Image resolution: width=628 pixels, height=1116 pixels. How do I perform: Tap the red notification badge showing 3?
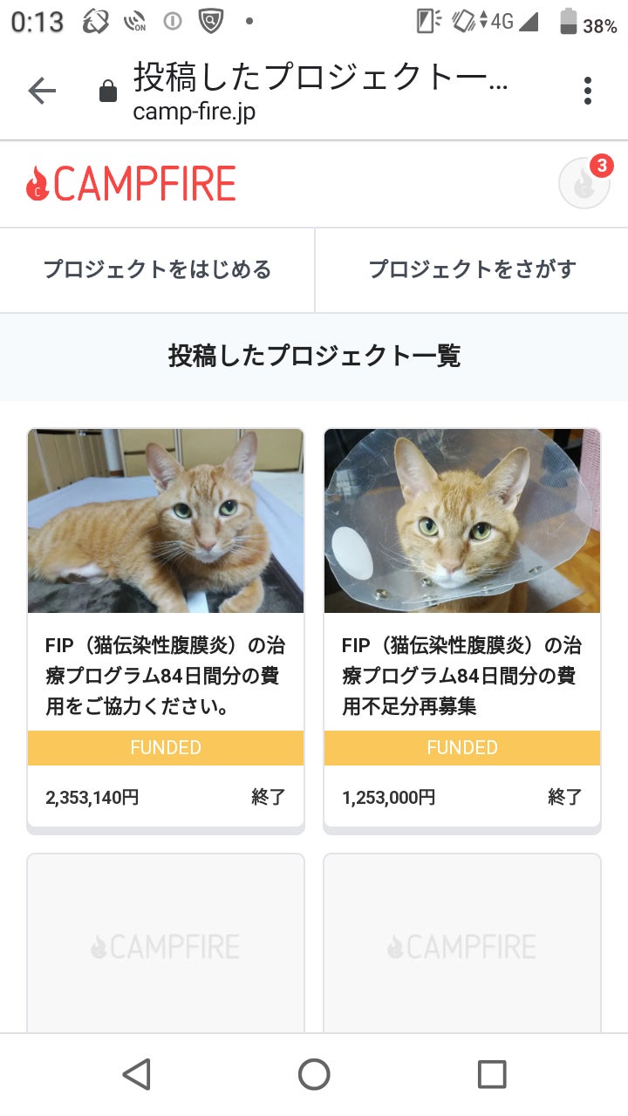[x=600, y=165]
